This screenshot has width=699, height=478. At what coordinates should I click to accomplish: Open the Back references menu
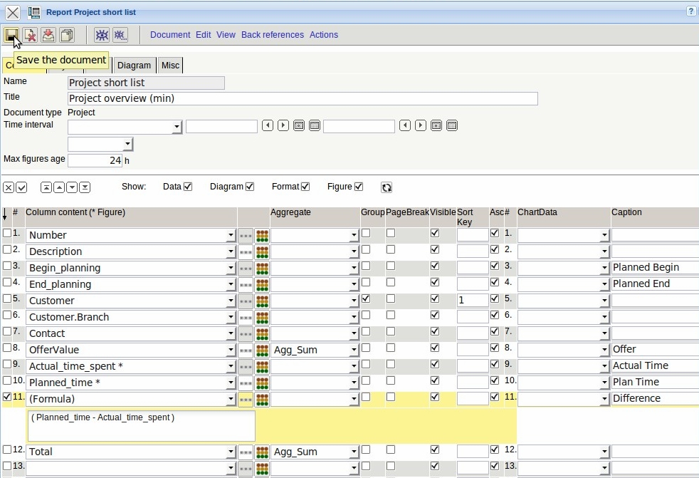(272, 35)
